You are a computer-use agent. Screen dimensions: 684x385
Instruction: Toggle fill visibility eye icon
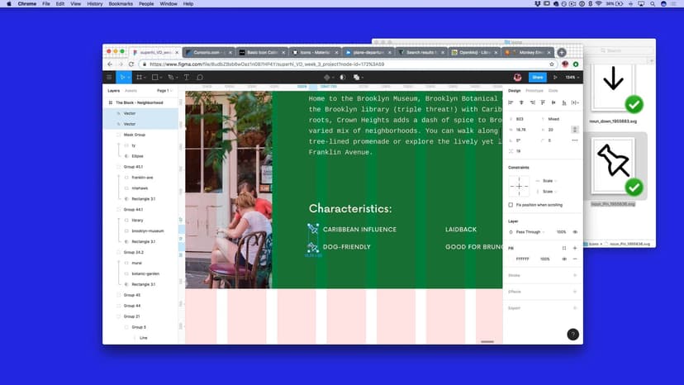click(x=564, y=259)
